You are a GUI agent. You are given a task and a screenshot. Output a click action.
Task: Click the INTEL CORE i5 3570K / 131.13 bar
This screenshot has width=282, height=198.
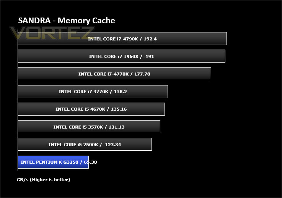click(89, 127)
